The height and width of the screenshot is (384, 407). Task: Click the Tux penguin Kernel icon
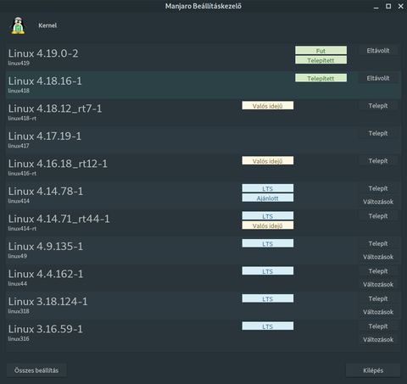point(19,25)
